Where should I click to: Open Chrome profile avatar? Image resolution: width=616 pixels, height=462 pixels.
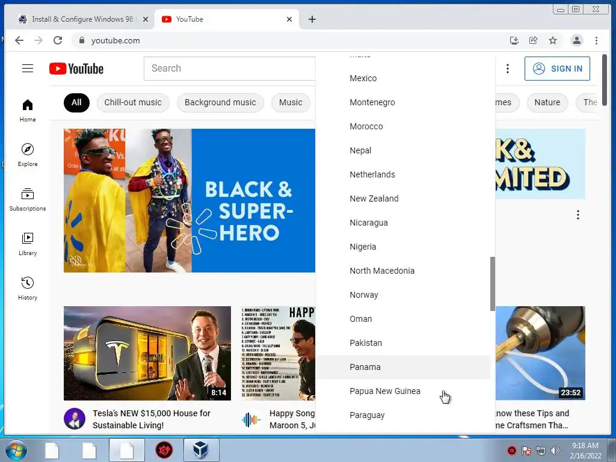(x=577, y=40)
